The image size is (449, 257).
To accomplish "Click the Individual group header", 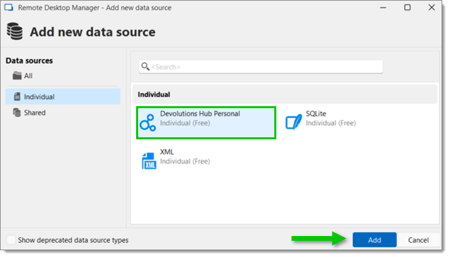I will (285, 94).
